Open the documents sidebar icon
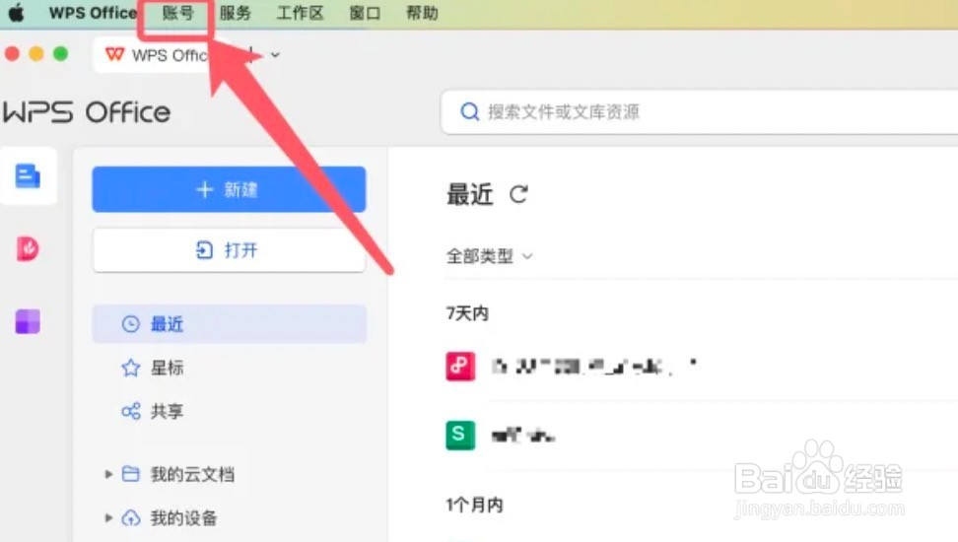This screenshot has width=958, height=542. tap(29, 176)
